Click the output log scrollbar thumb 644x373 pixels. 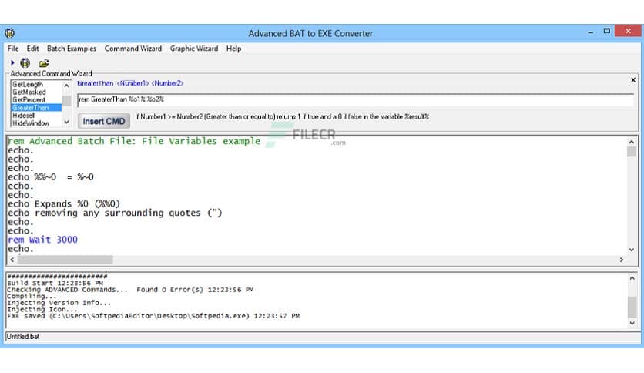632,307
